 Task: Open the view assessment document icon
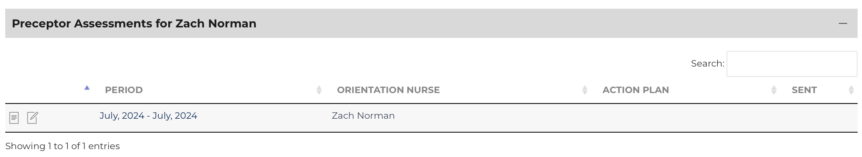tap(14, 118)
